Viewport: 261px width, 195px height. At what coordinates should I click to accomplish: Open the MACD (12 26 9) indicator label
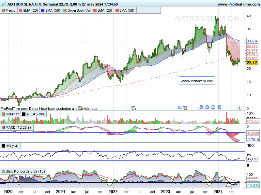click(x=17, y=127)
